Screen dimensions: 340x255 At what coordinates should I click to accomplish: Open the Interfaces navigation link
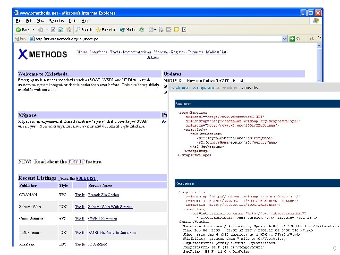(99, 52)
